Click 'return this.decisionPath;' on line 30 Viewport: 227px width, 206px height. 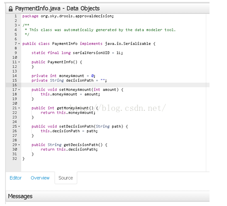pyautogui.click(x=69, y=149)
